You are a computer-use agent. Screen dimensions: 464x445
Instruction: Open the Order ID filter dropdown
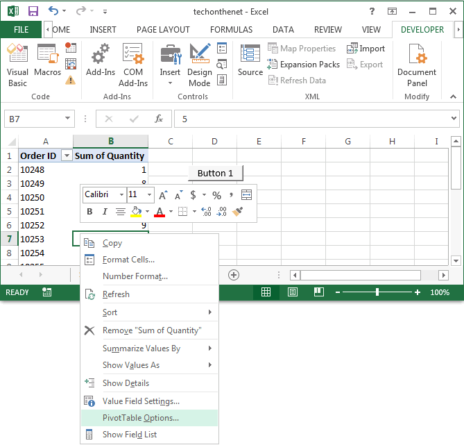pyautogui.click(x=67, y=156)
